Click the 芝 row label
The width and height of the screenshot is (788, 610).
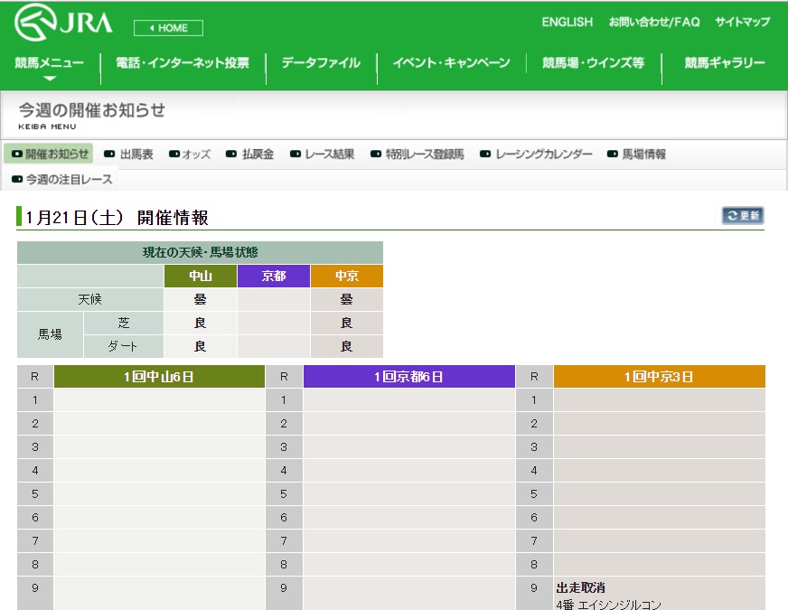[124, 323]
